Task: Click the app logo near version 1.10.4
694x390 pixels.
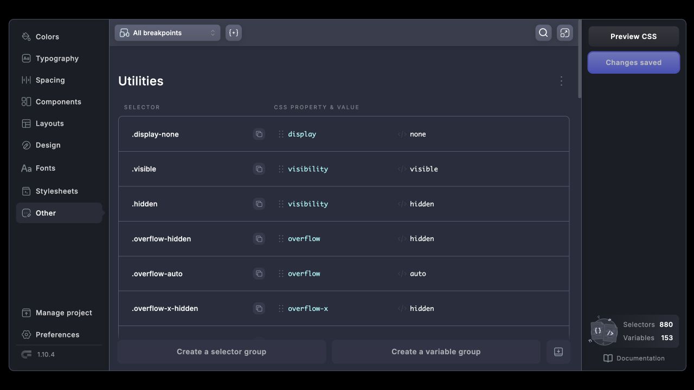Action: [x=26, y=354]
